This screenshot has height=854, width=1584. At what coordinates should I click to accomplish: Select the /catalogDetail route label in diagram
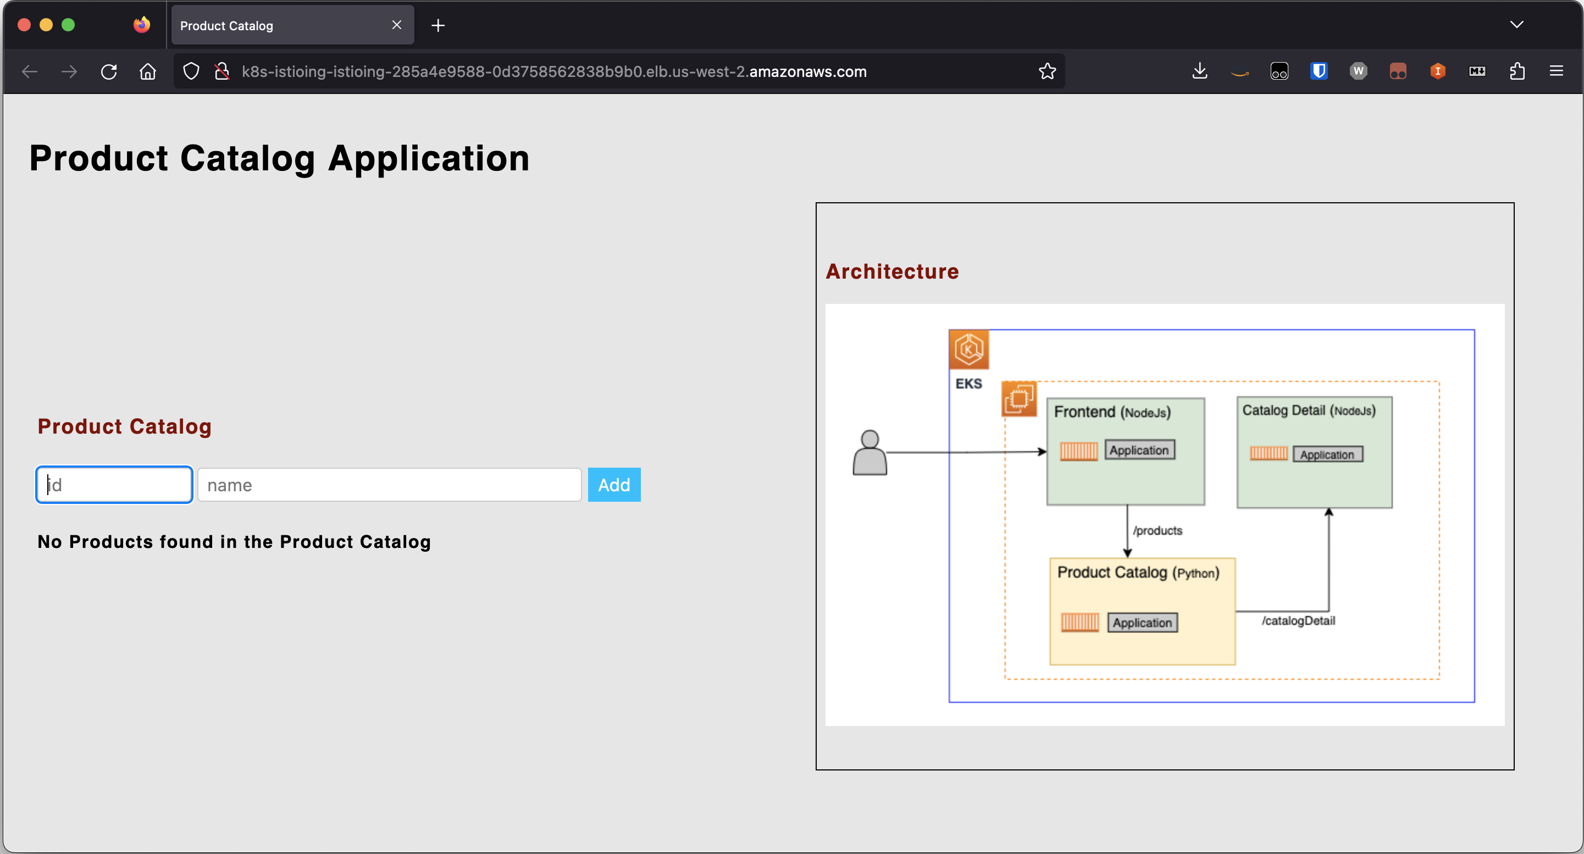click(1295, 619)
